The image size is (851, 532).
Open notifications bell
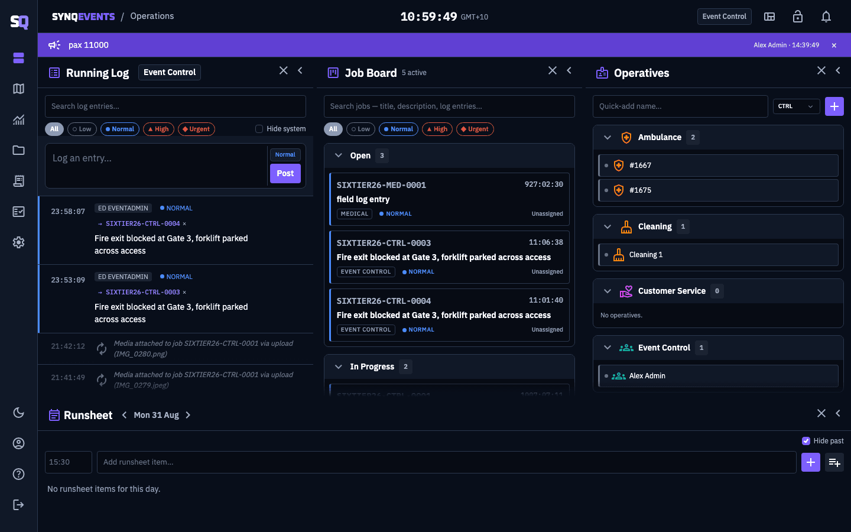click(826, 17)
